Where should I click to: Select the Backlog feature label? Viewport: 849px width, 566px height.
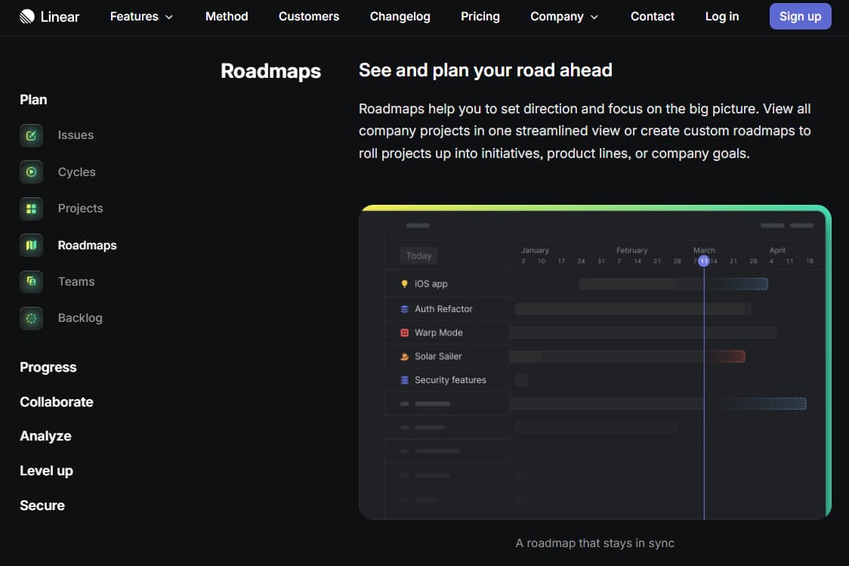coord(80,318)
